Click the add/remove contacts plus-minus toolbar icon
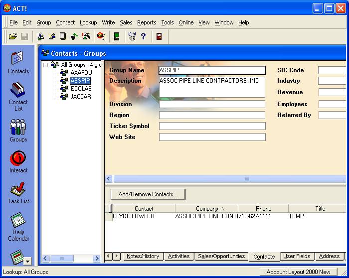The width and height of the screenshot is (349, 278). click(74, 36)
